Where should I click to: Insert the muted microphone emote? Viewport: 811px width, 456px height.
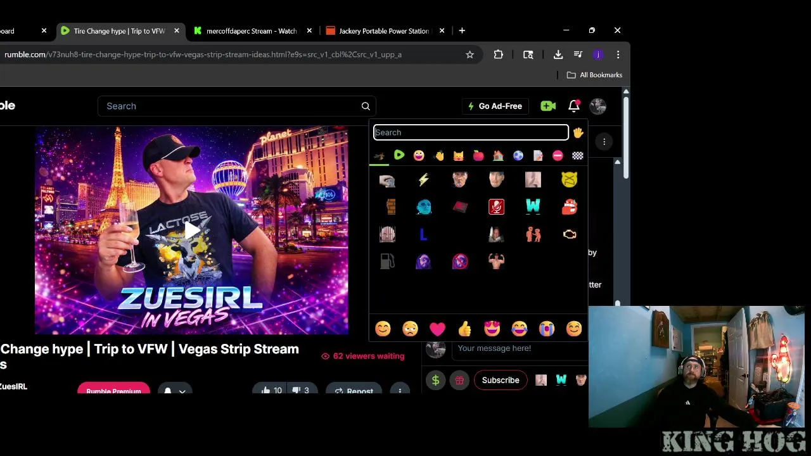point(496,207)
